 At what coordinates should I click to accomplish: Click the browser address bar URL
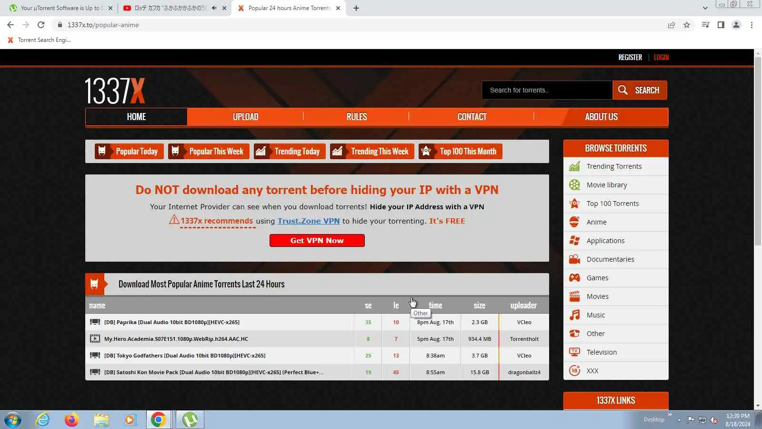(x=103, y=25)
